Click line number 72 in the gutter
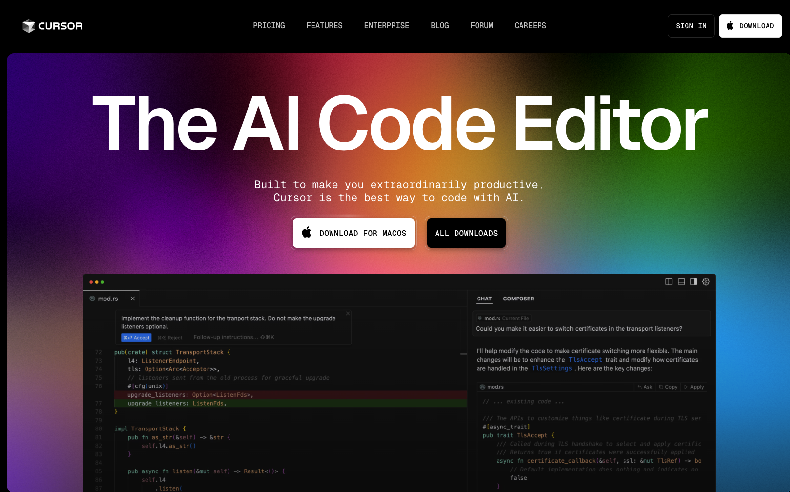 tap(99, 352)
